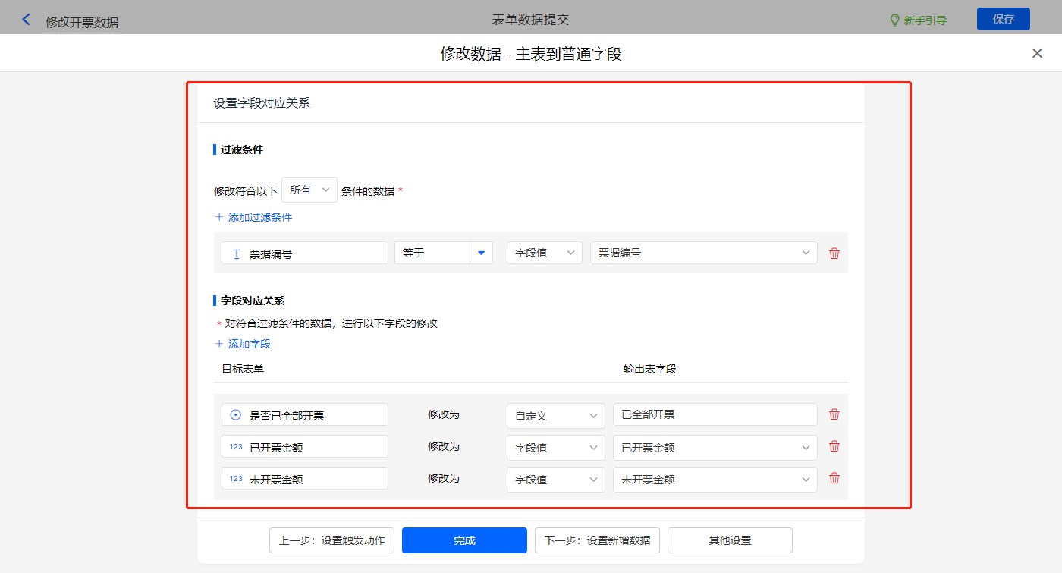The image size is (1062, 573).
Task: Click the 新手引导 lightbulb icon
Action: tap(894, 20)
